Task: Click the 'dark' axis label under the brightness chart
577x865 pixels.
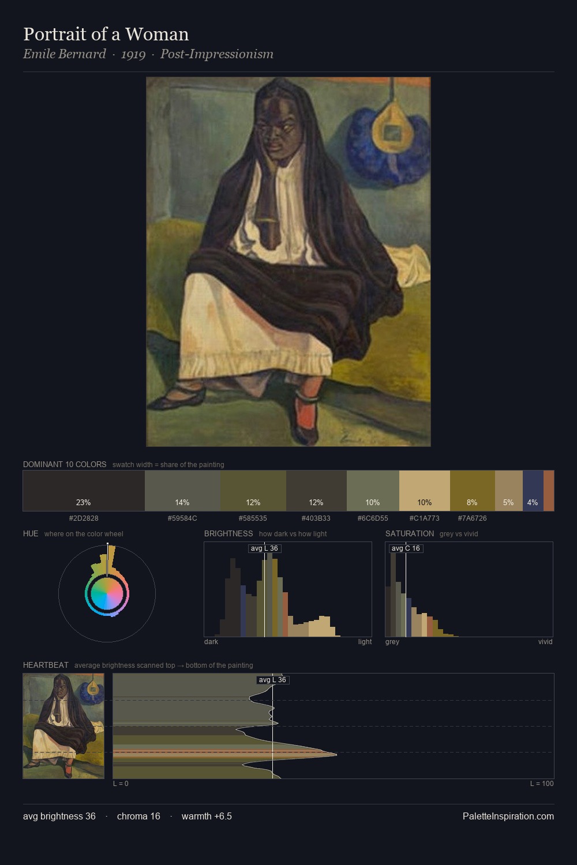Action: (211, 642)
